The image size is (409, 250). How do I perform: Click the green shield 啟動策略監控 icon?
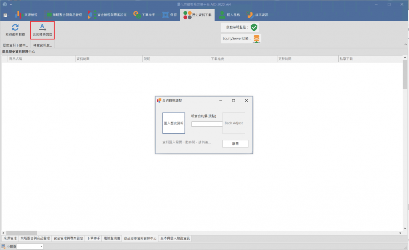(254, 28)
